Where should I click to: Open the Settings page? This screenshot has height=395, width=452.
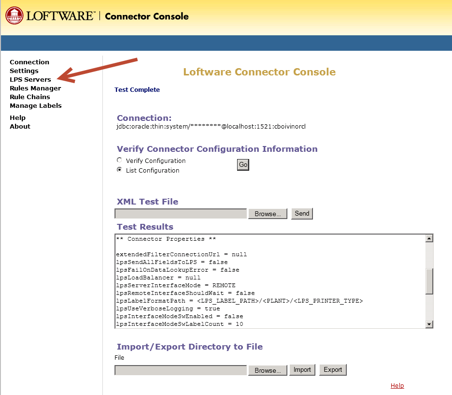24,71
